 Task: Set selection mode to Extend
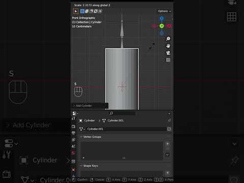point(87,11)
